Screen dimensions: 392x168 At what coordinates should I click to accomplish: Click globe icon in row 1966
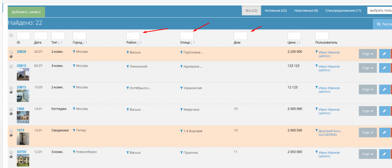pyautogui.click(x=11, y=114)
